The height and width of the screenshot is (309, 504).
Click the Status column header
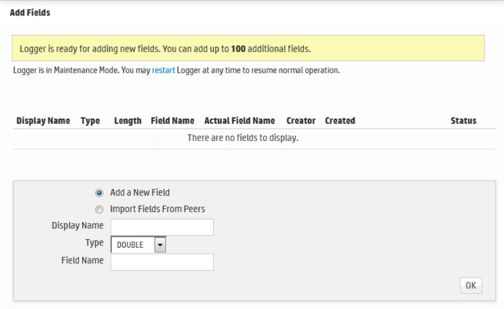tap(463, 121)
